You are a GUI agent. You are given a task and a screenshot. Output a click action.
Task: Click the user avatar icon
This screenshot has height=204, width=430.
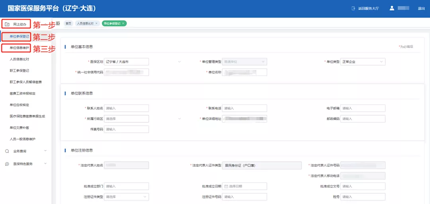(392, 8)
